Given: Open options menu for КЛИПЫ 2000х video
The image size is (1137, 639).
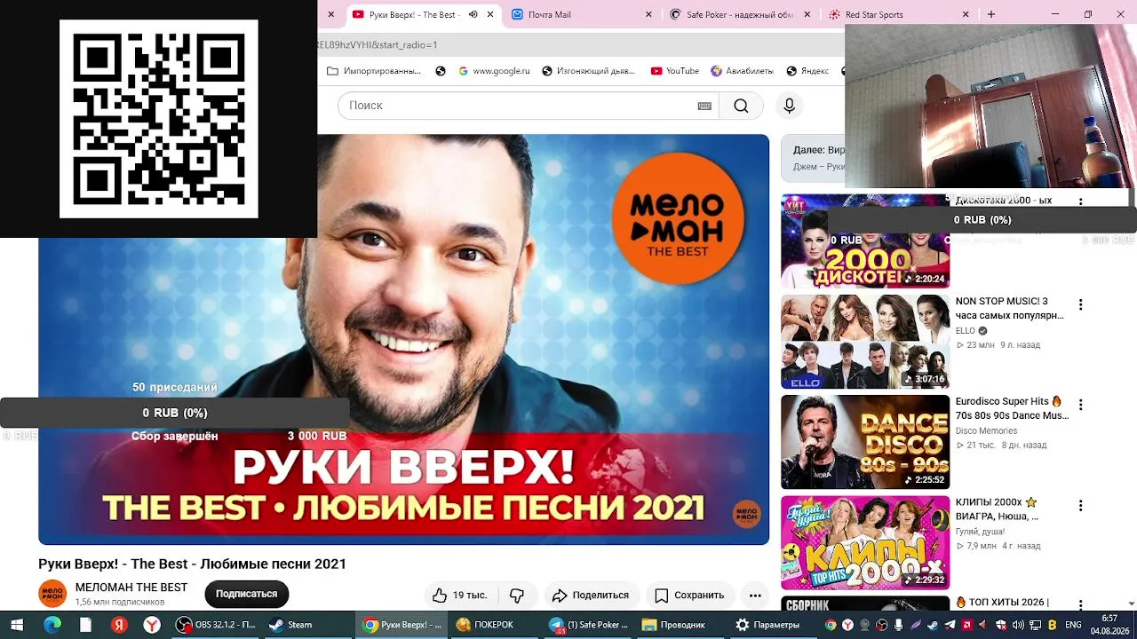Looking at the screenshot, I should [x=1080, y=506].
